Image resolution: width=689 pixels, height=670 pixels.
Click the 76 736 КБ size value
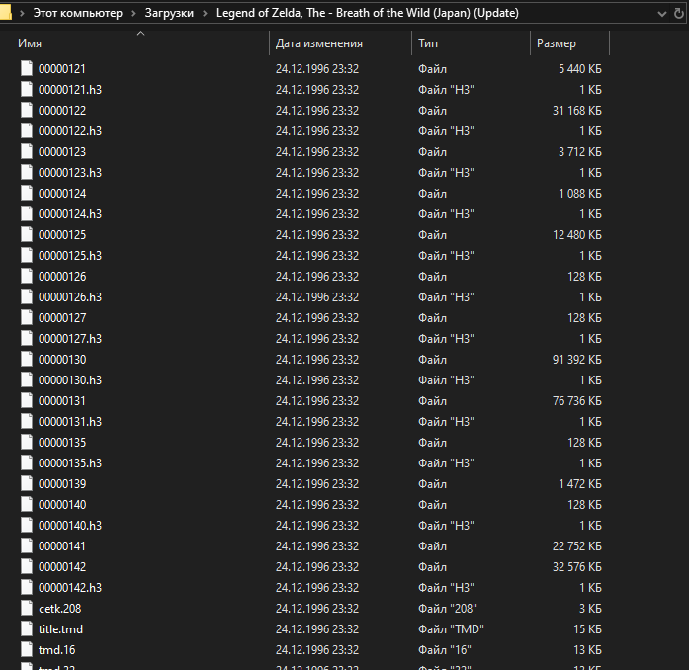(x=576, y=400)
